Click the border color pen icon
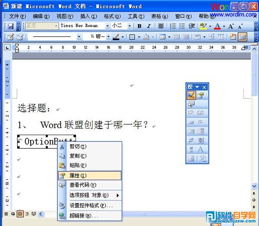259x226 pixels. pyautogui.click(x=116, y=37)
